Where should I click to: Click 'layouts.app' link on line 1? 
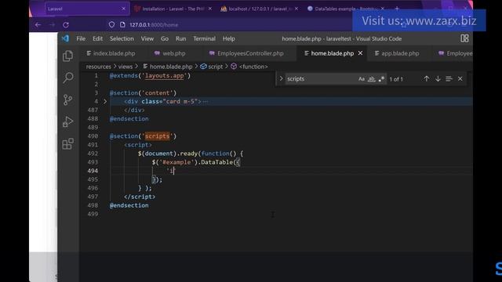coord(164,76)
